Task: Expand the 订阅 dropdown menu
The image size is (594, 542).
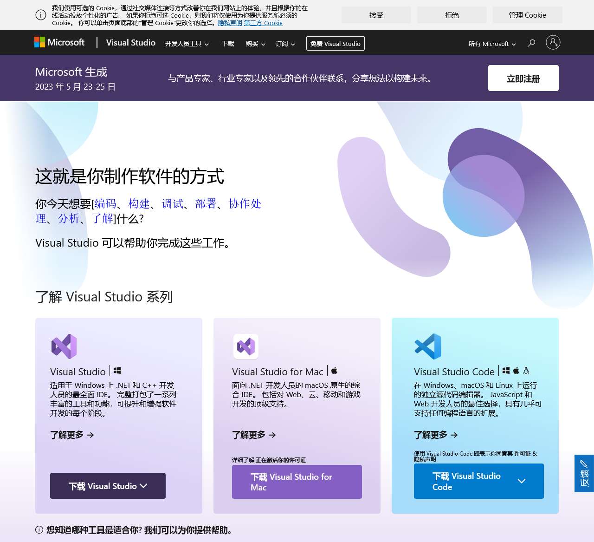Action: [x=285, y=44]
